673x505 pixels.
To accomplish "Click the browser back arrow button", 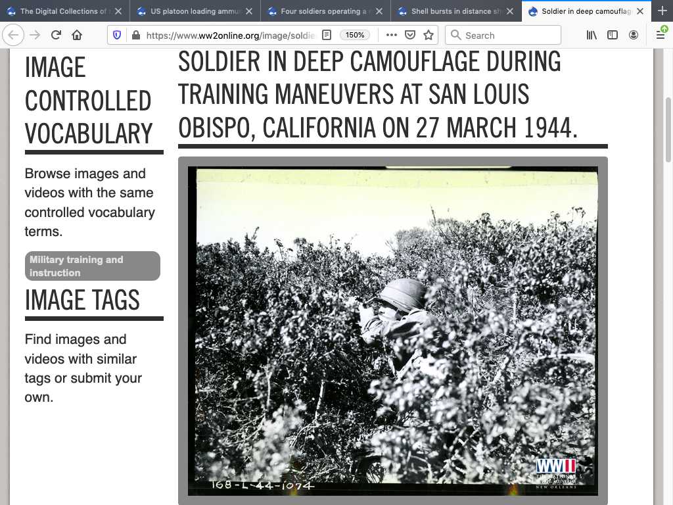I will (x=14, y=35).
